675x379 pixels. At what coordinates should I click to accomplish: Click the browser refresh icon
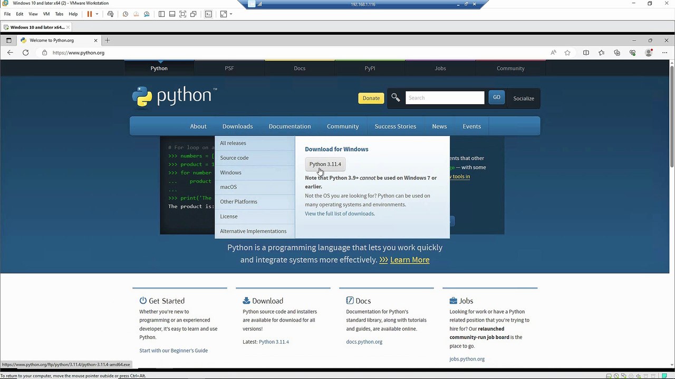(x=25, y=53)
